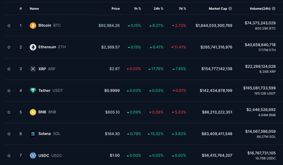Sort by the rank # column header
The width and height of the screenshot is (283, 165).
[x=20, y=9]
